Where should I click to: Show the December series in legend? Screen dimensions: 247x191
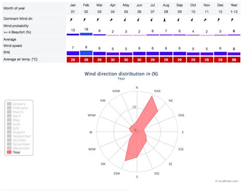pyautogui.click(x=18, y=148)
